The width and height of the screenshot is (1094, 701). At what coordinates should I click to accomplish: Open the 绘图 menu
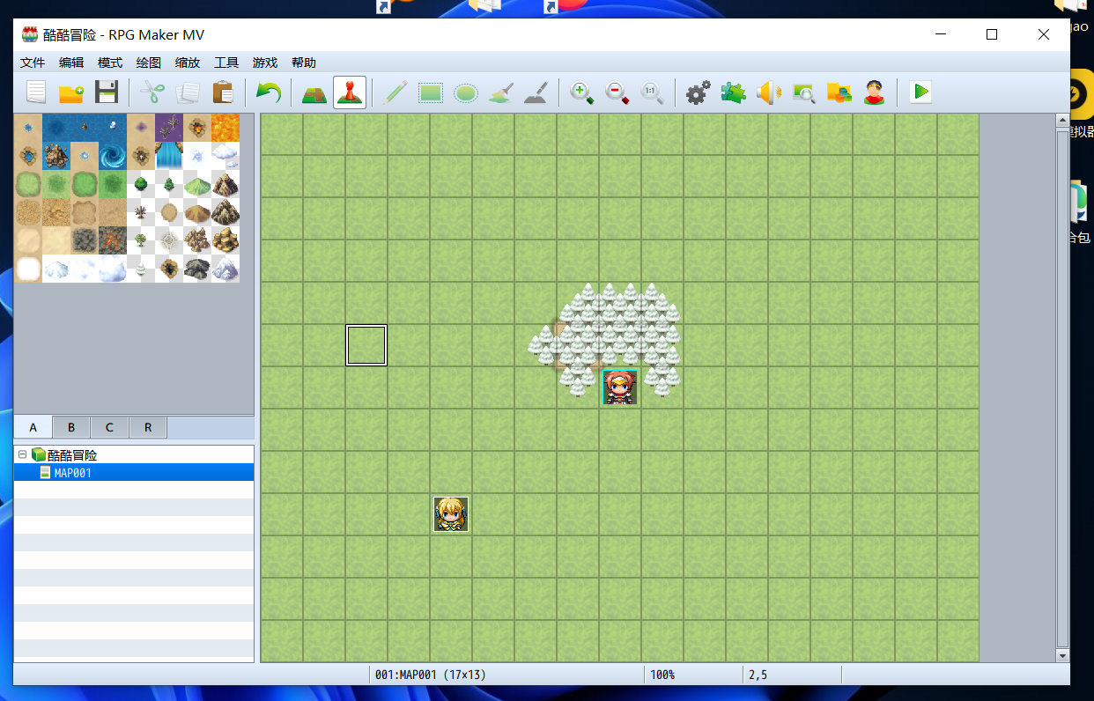(x=149, y=63)
